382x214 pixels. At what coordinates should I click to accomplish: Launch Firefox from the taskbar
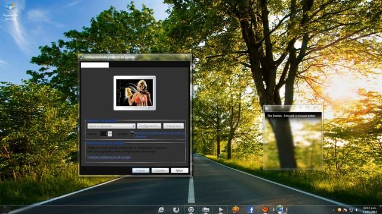pyautogui.click(x=176, y=210)
